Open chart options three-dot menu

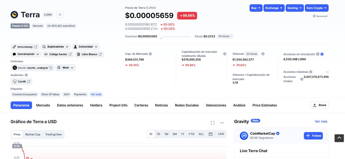(x=222, y=123)
